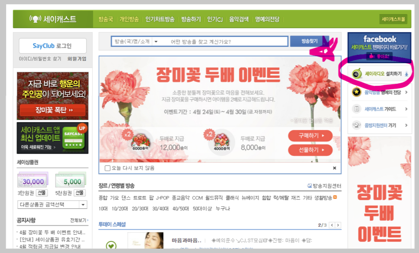Image resolution: width=419 pixels, height=253 pixels.
Task: Check the 오늘 다시 보지 않음 checkbox
Action: [x=107, y=168]
